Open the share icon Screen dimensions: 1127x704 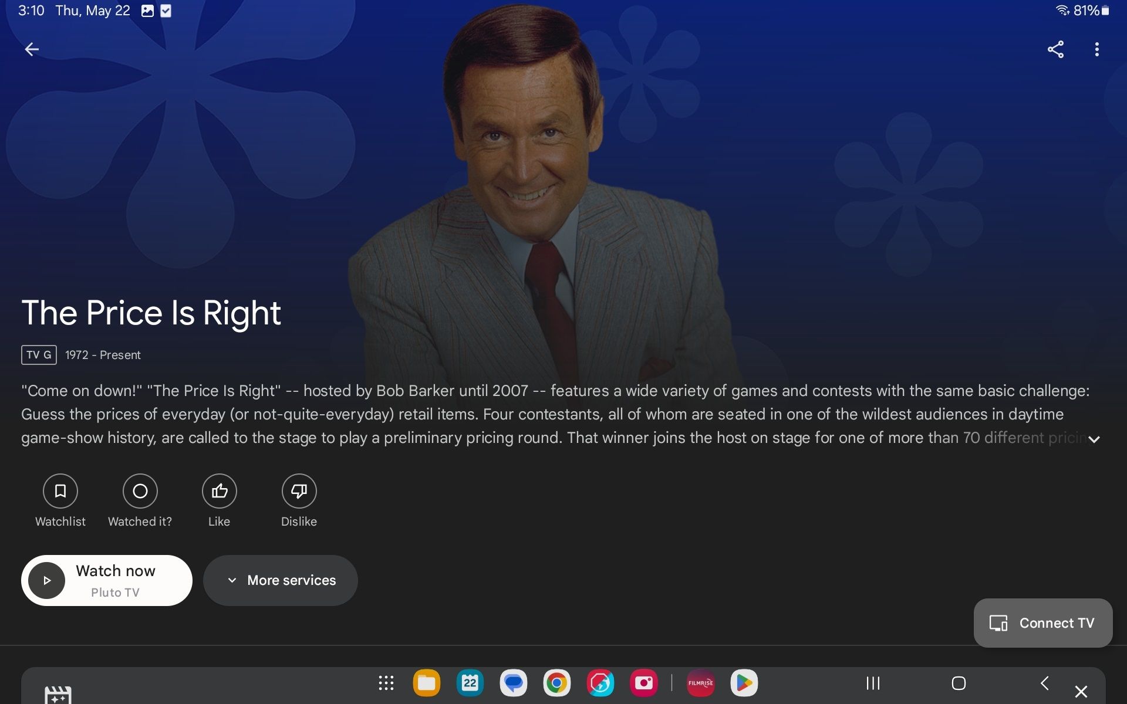click(1055, 49)
